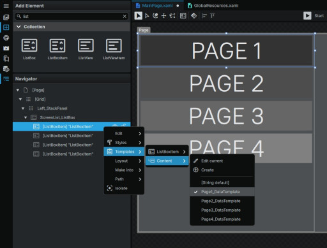Click the layout panel toolbar icon
Screen dimensions: 327x248
(183, 16)
